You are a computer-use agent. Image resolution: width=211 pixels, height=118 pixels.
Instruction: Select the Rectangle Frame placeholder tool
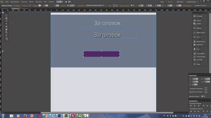[x=6, y=27]
